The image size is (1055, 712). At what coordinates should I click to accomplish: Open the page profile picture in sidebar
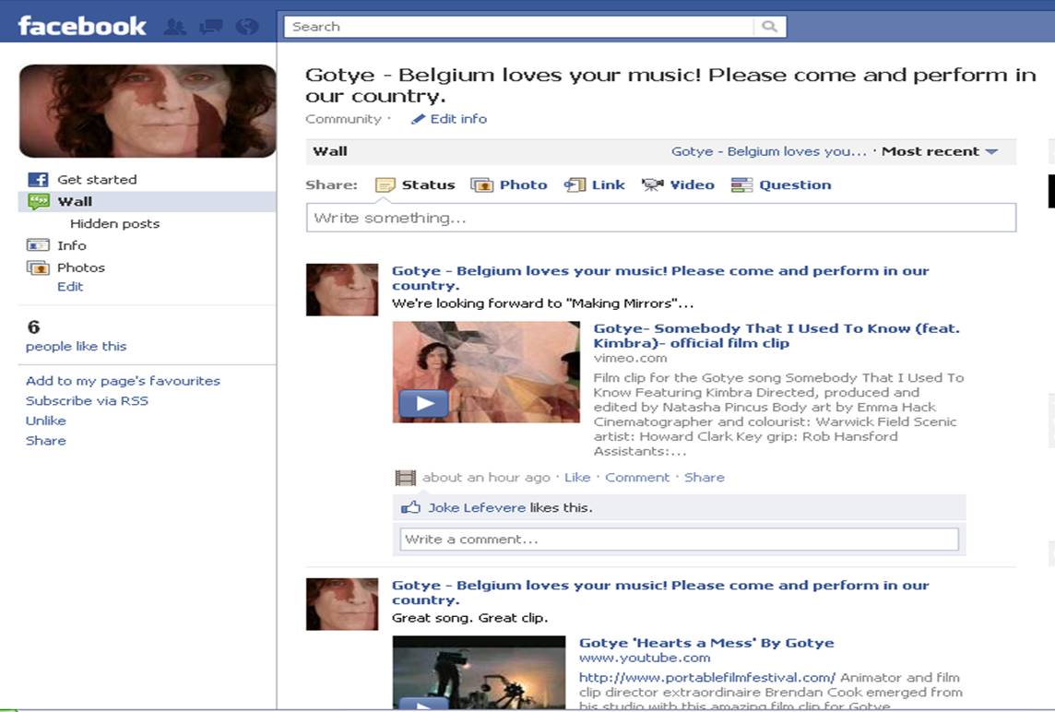click(x=148, y=111)
